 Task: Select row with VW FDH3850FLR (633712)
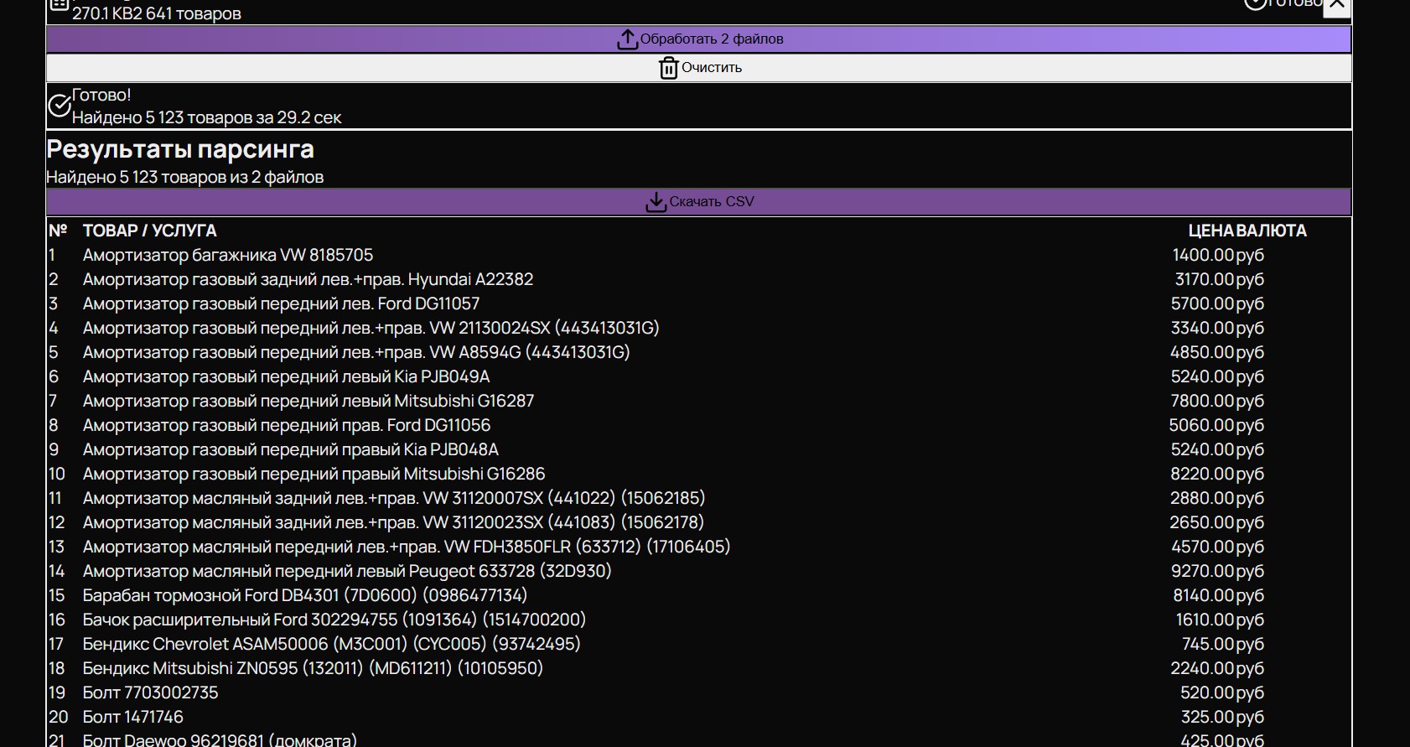point(698,547)
